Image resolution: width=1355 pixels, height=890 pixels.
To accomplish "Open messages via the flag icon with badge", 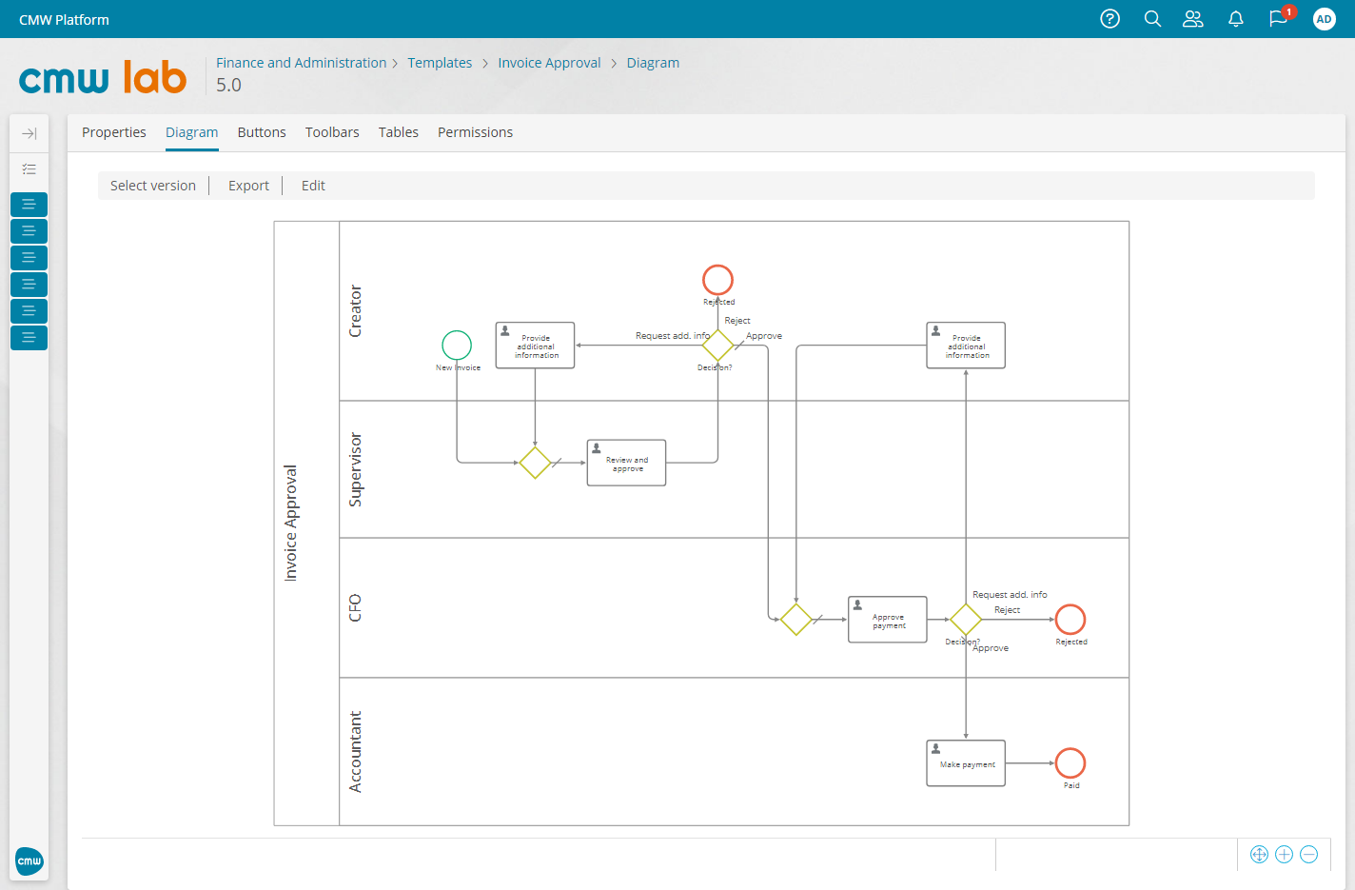I will [x=1278, y=19].
